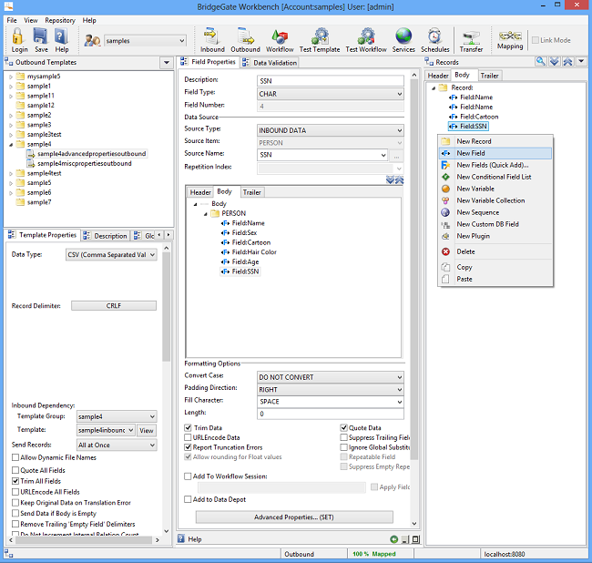This screenshot has height=563, width=592.
Task: Collapse the sample4 folder in tree
Action: coord(11,144)
